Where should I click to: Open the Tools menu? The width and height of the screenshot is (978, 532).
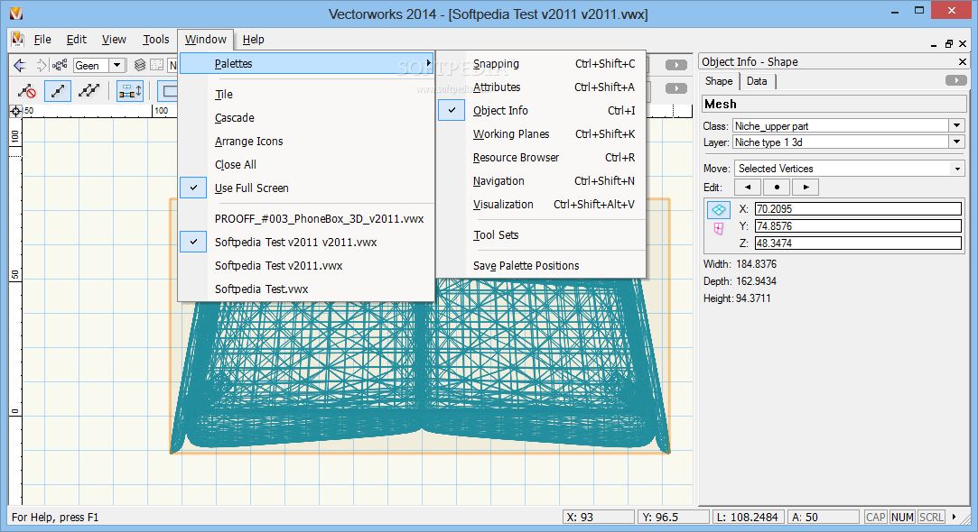pos(156,40)
